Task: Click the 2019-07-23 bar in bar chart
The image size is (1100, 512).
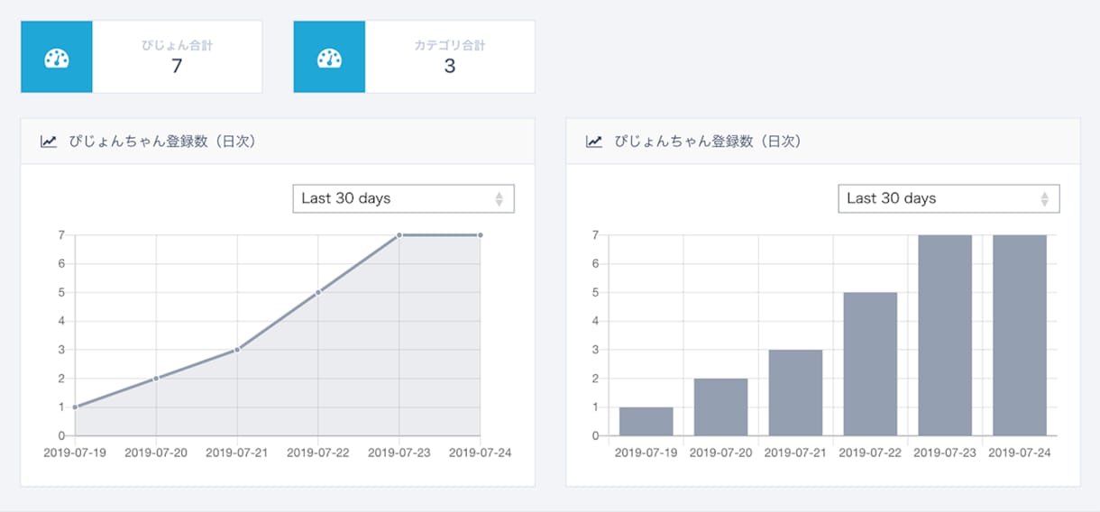Action: (945, 335)
